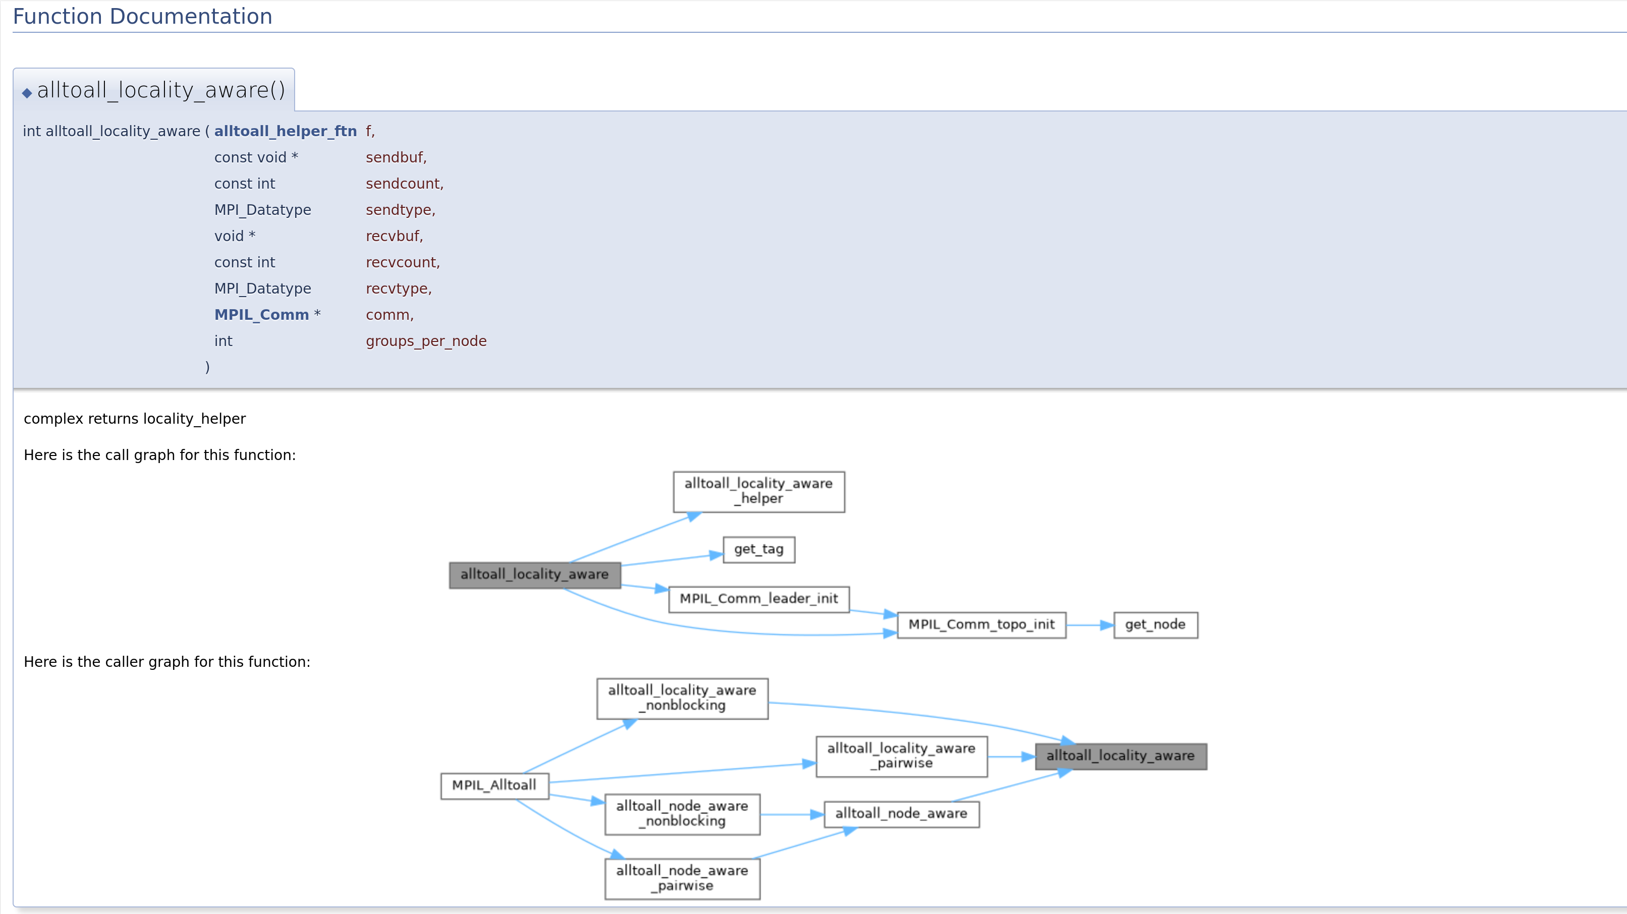Viewport: 1627px width, 914px height.
Task: Click the recvcount parameter name
Action: [x=403, y=262]
